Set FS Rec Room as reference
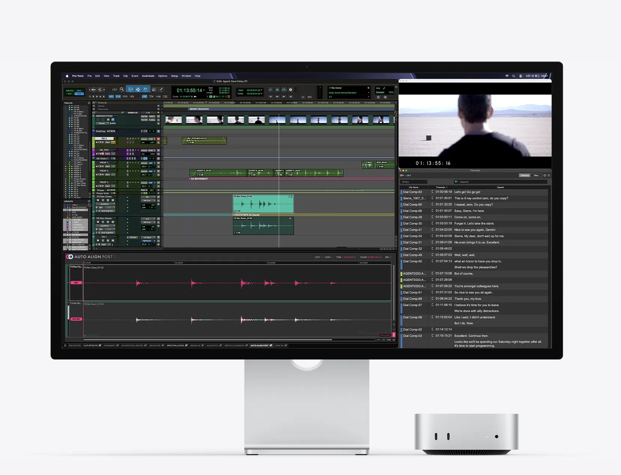 [x=76, y=319]
